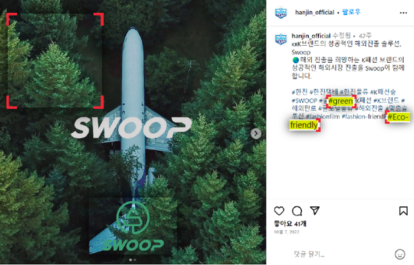Screen dimensions: 414x265
Task: Click the avatar beside the caption
Action: pyautogui.click(x=281, y=39)
